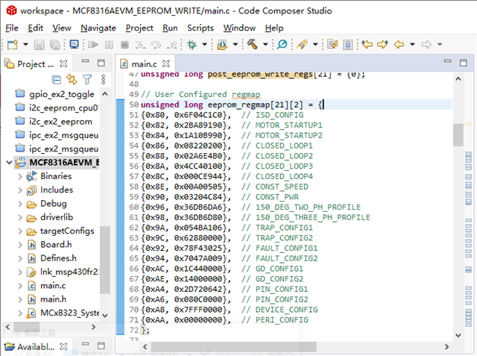This screenshot has width=477, height=356.
Task: Click the Next Annotation arrow icon
Action: pos(382,45)
